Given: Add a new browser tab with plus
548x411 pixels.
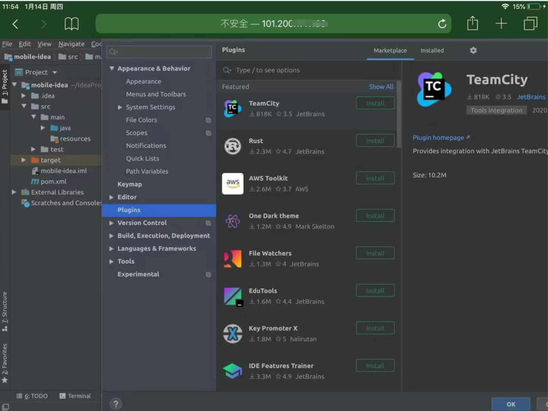Looking at the screenshot, I should [x=501, y=23].
